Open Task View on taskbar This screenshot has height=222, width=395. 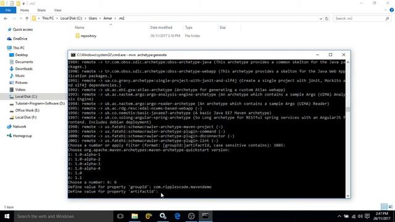pyautogui.click(x=120, y=216)
